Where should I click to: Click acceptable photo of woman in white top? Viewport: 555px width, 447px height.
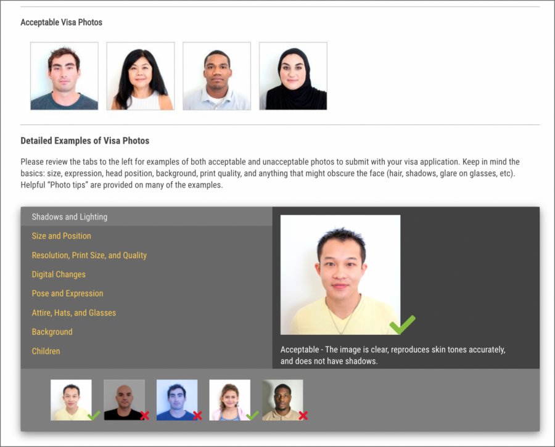pos(141,76)
